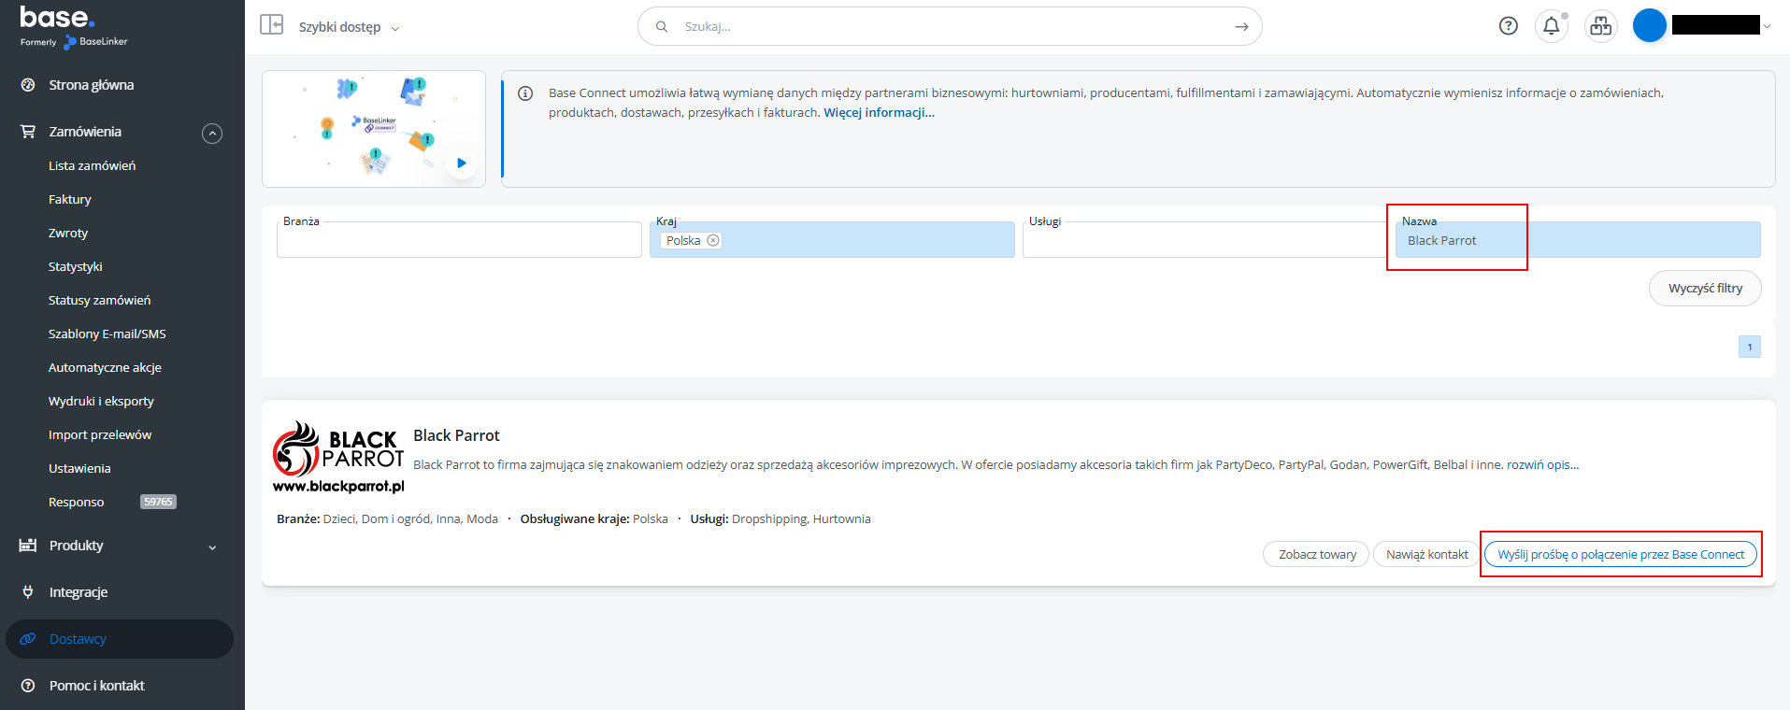Open Ustawienia under Zamówienia
The height and width of the screenshot is (710, 1790).
(x=79, y=468)
